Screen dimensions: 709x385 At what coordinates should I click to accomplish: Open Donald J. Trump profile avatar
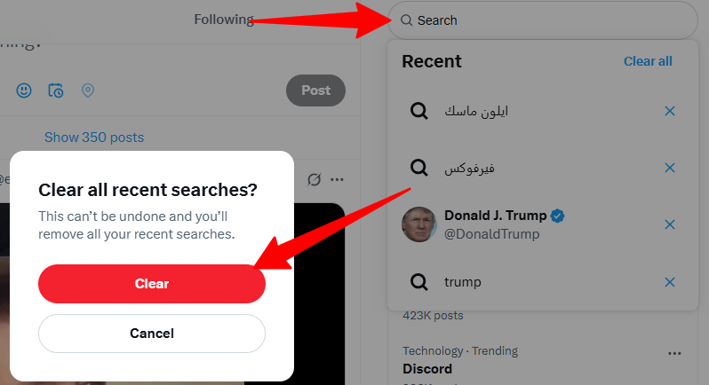click(419, 224)
